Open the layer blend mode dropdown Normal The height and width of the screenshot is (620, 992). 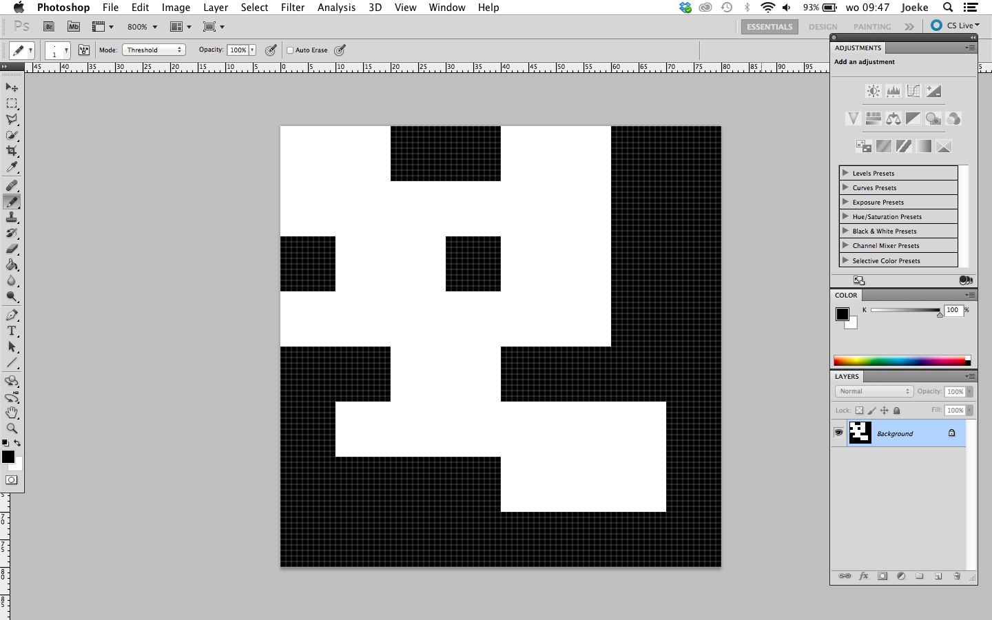coord(874,391)
